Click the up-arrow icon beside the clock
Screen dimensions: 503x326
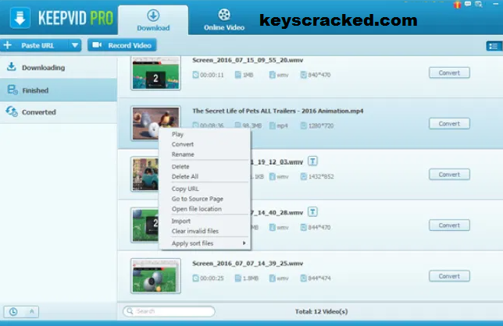(x=31, y=311)
